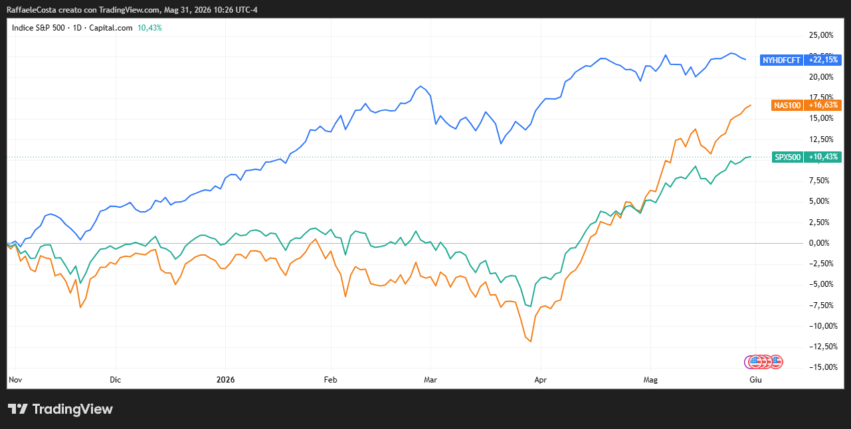Click the Mag label on time axis

tap(650, 380)
